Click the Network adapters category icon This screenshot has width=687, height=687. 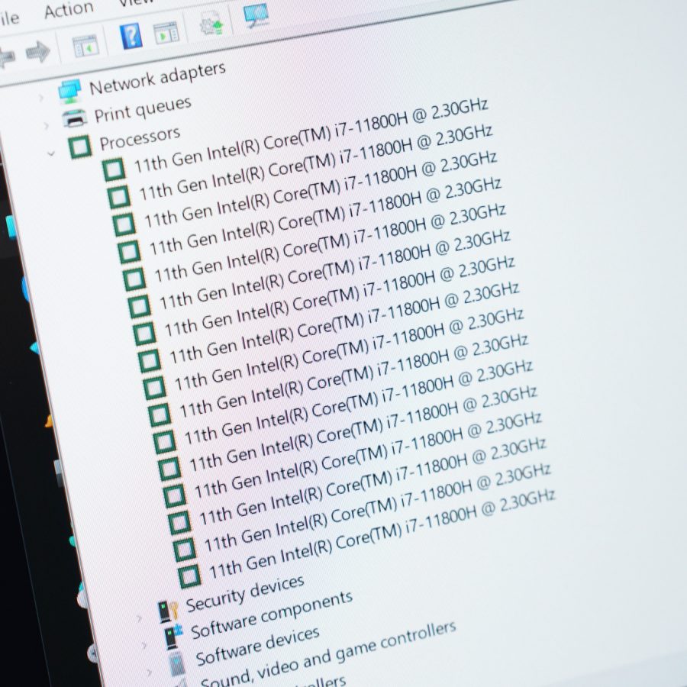(x=69, y=91)
